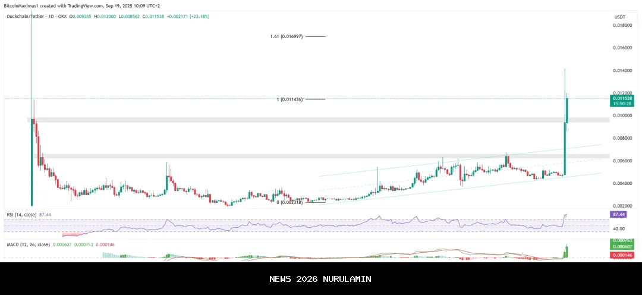Screen dimensions: 642x295
Task: Click the NEWS 2026 NURULAMIN caption
Action: point(320,279)
